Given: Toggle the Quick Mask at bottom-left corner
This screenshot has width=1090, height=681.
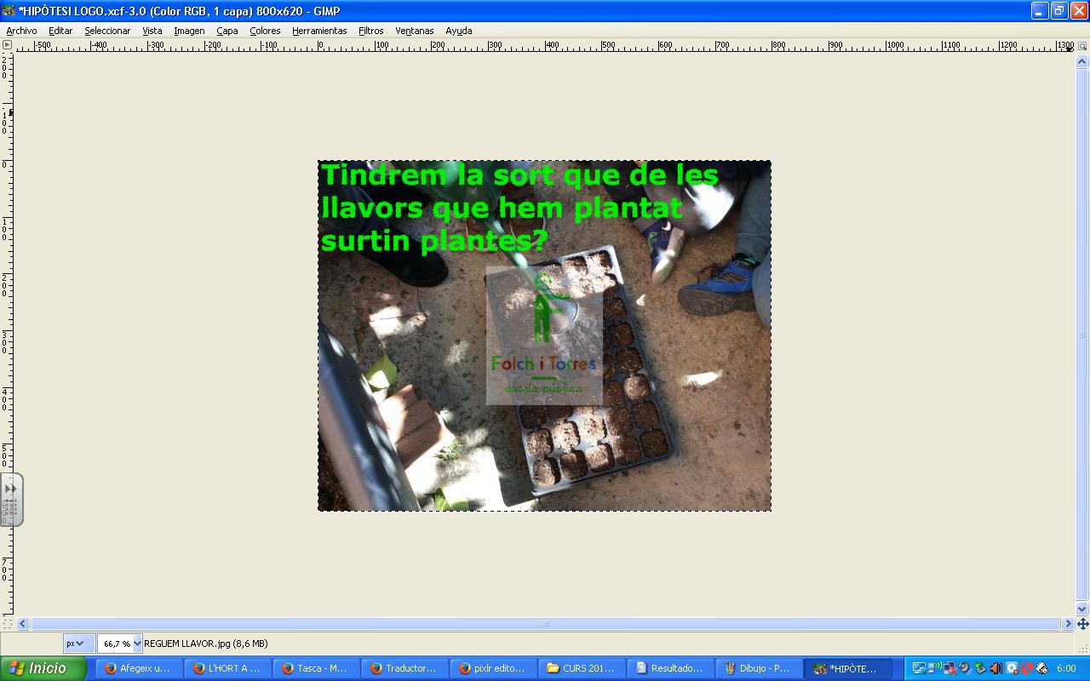Looking at the screenshot, I should [8, 624].
